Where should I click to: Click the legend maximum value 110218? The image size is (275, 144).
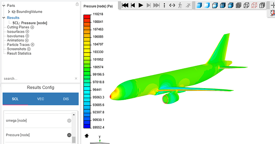coord(98,14)
